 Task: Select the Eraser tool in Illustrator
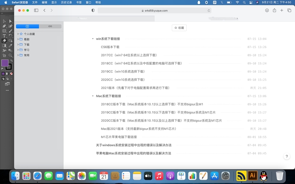click(x=4, y=40)
